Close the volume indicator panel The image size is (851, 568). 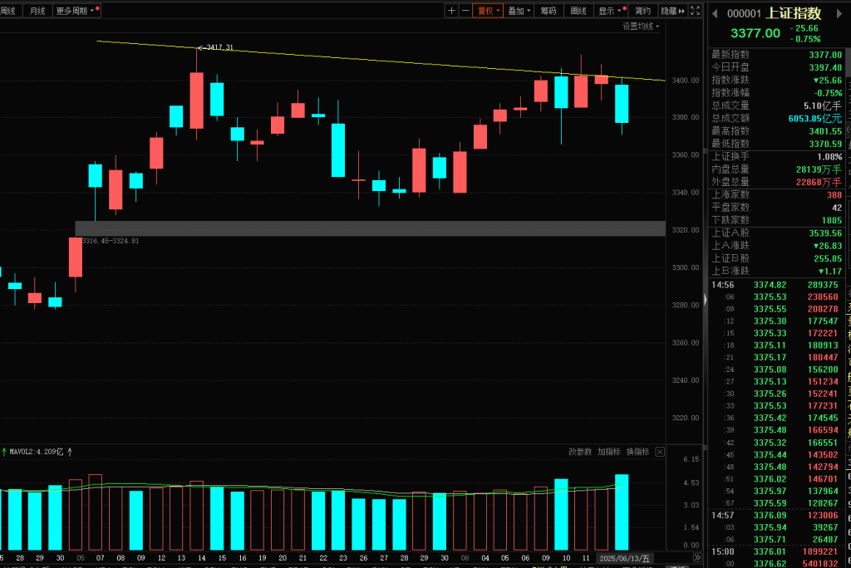[x=659, y=452]
